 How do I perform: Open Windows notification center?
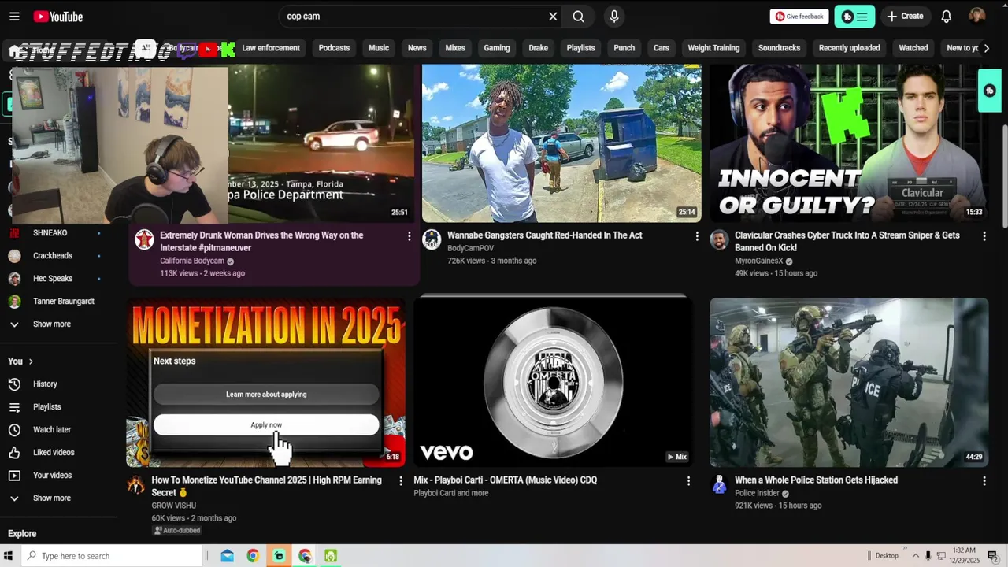[x=992, y=556]
